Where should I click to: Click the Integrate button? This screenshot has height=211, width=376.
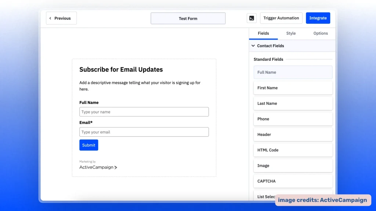coord(318,18)
